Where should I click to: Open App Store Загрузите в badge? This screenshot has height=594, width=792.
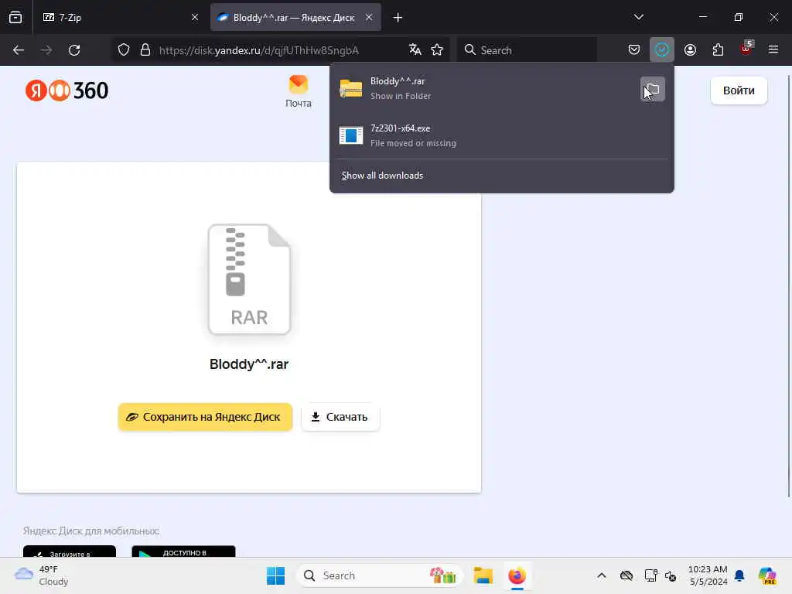pos(69,551)
